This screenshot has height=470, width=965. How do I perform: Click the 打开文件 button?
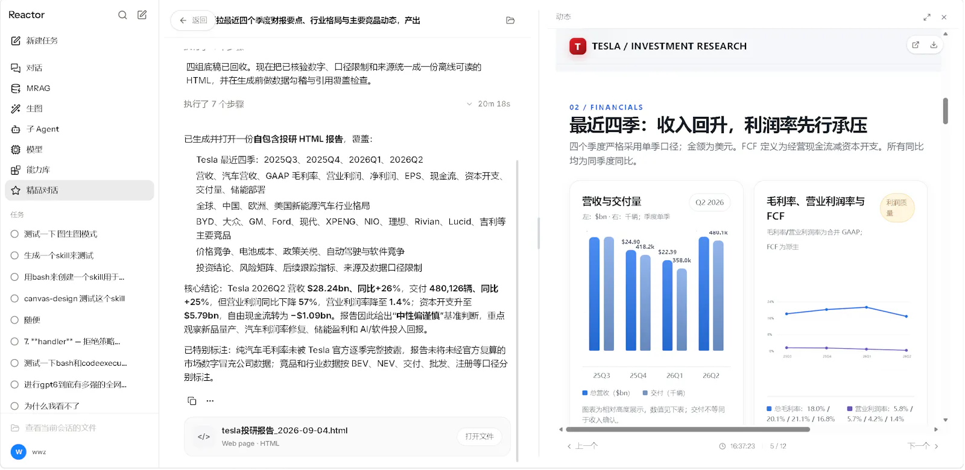(x=479, y=437)
